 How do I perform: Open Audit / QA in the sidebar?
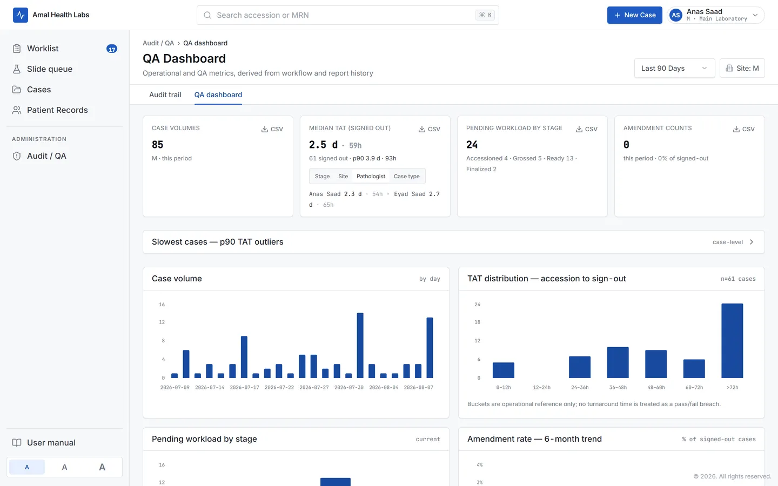click(x=65, y=156)
